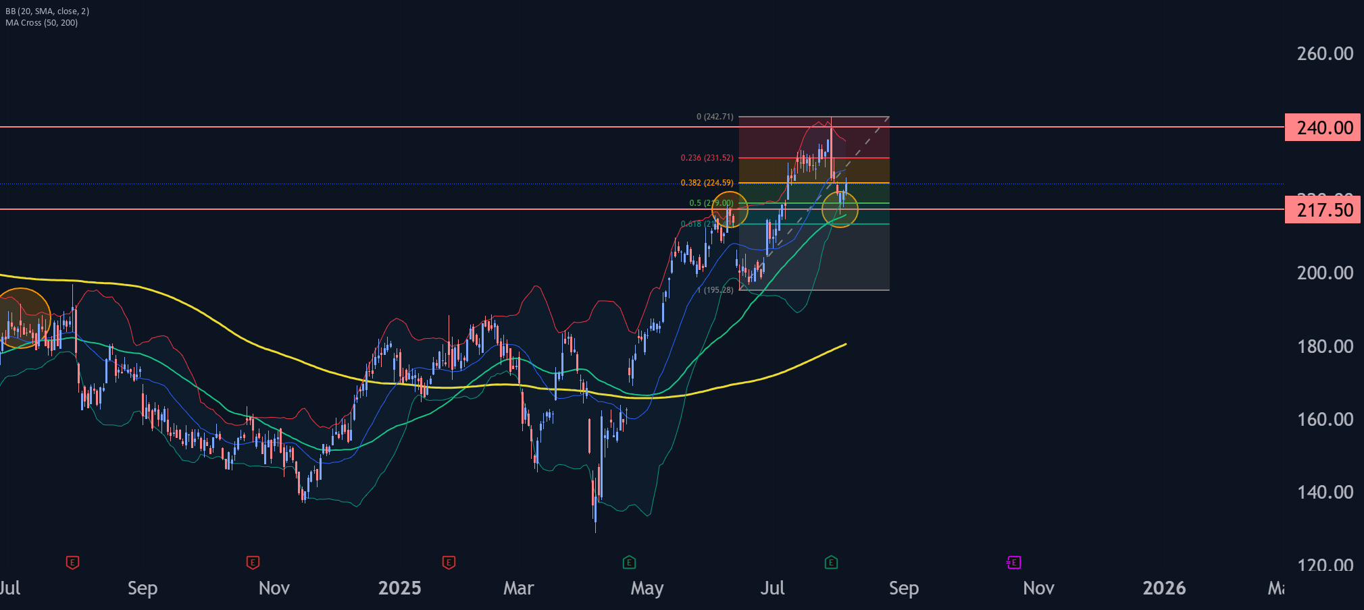Click the Fib 1 (195.28) level label
The image size is (1364, 610).
(715, 290)
